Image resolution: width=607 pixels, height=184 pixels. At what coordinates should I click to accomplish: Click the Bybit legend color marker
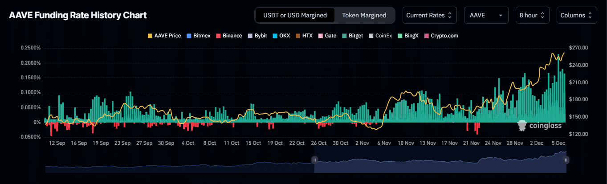click(250, 36)
